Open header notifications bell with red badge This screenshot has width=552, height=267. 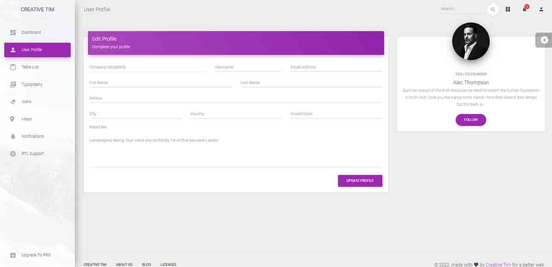pos(524,9)
